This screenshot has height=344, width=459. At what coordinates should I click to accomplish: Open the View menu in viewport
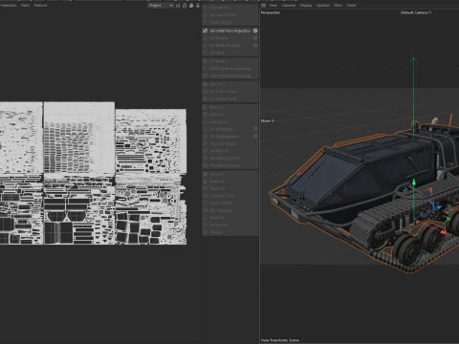[x=273, y=6]
